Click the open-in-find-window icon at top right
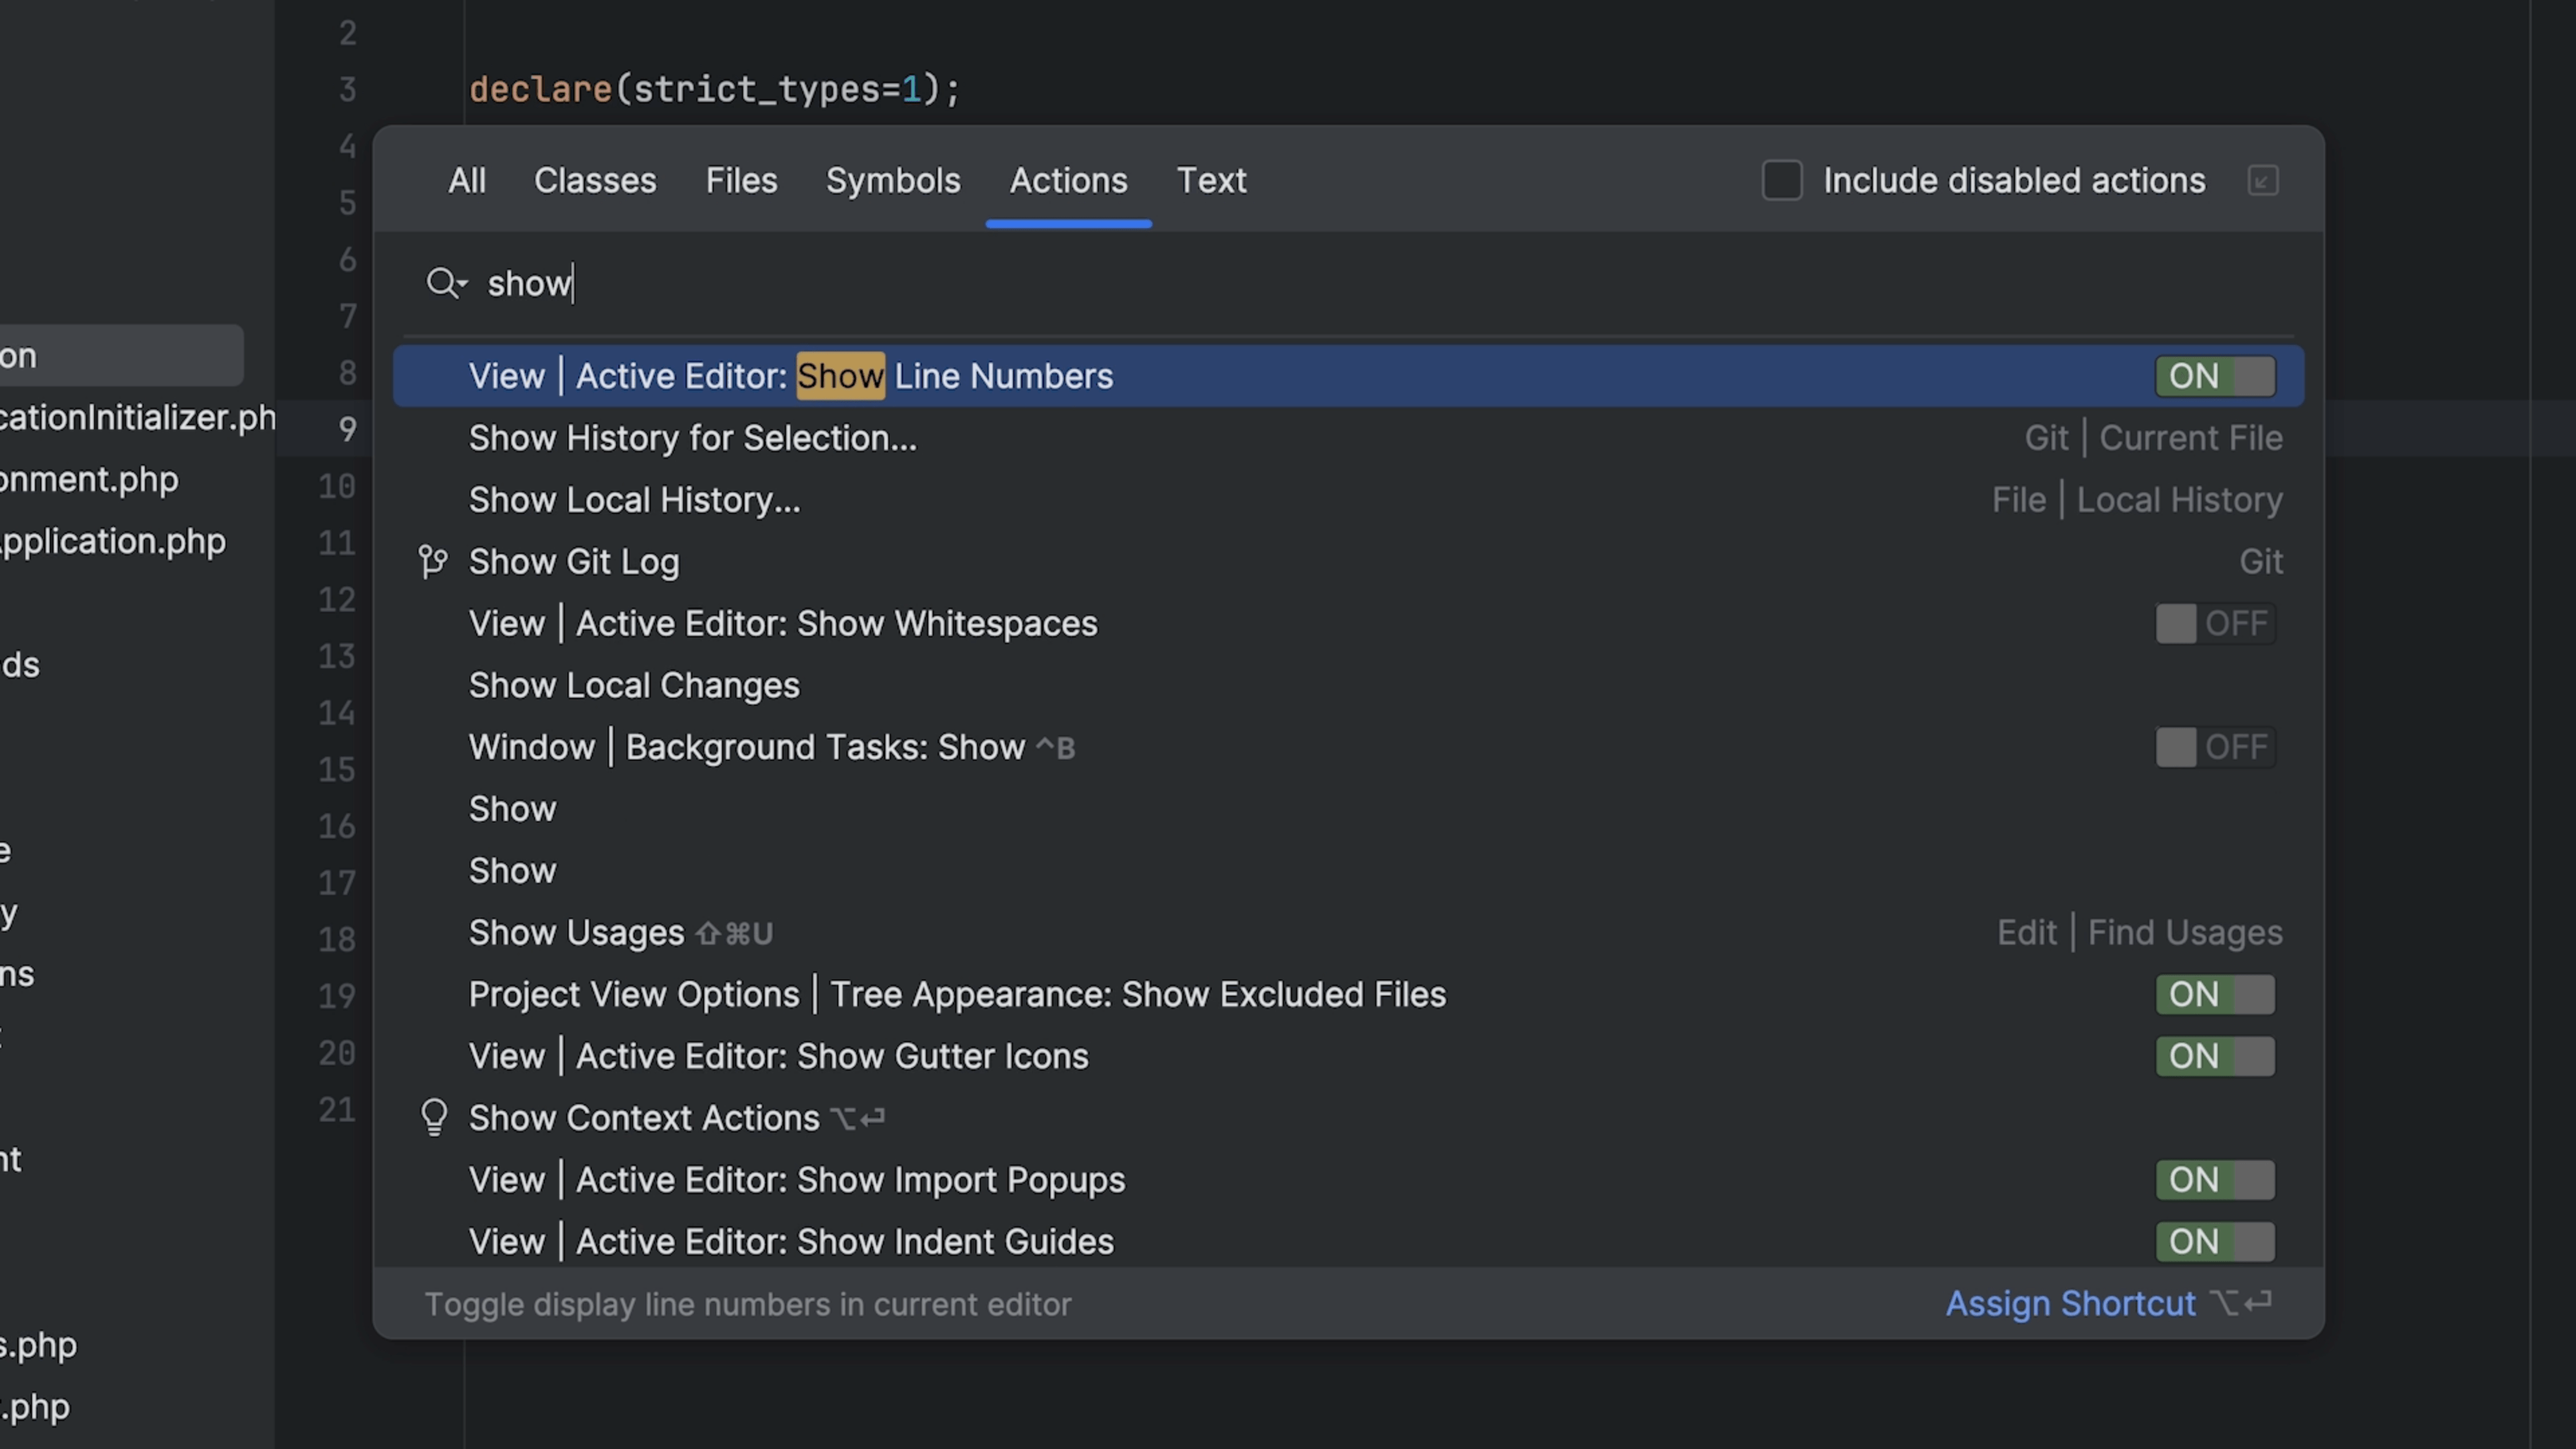This screenshot has width=2576, height=1449. (2263, 181)
